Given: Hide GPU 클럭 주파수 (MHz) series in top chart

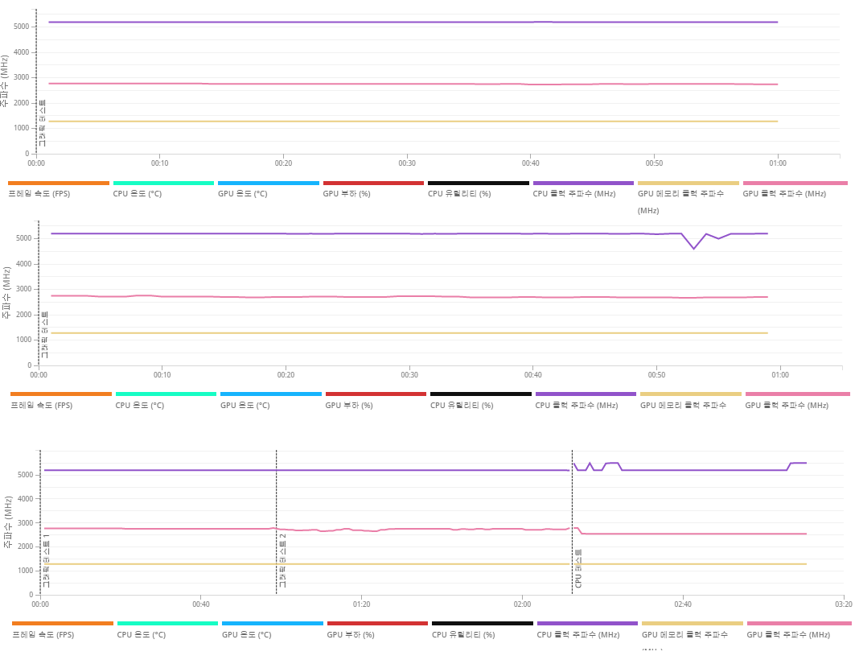Looking at the screenshot, I should point(783,194).
